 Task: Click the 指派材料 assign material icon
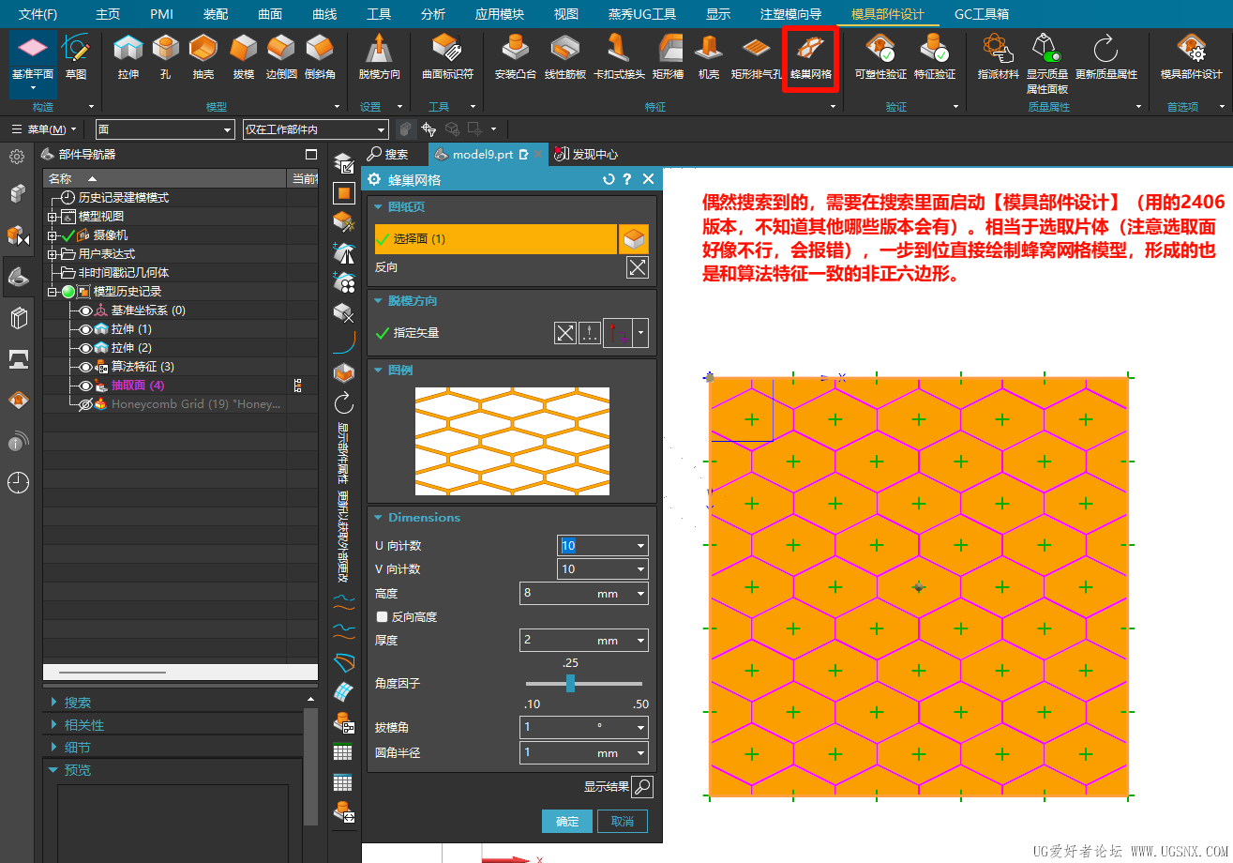coord(998,57)
